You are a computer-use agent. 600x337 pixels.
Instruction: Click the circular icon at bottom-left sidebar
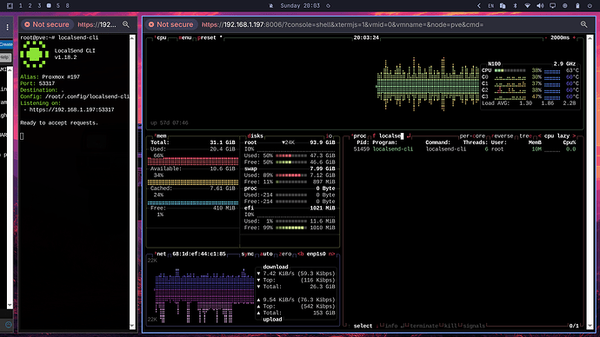click(9, 325)
